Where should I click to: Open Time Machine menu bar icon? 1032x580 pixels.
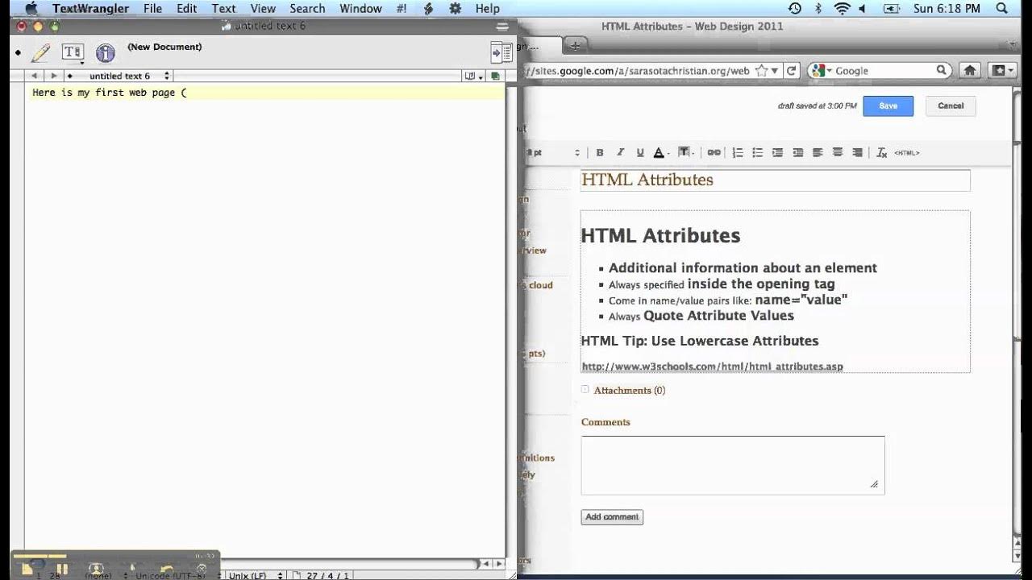[x=795, y=8]
